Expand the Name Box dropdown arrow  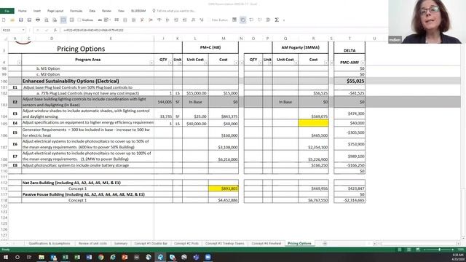pyautogui.click(x=23, y=30)
